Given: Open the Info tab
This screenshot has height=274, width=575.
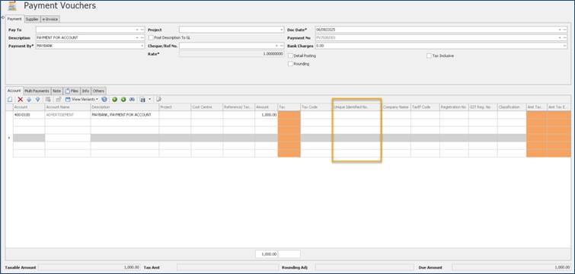Looking at the screenshot, I should (x=85, y=91).
